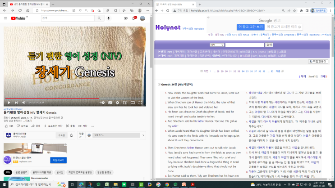Click the add comment field
The width and height of the screenshot is (335, 188).
point(116,135)
